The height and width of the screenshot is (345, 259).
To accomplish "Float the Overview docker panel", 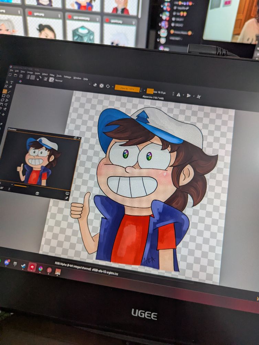I will [x=75, y=138].
